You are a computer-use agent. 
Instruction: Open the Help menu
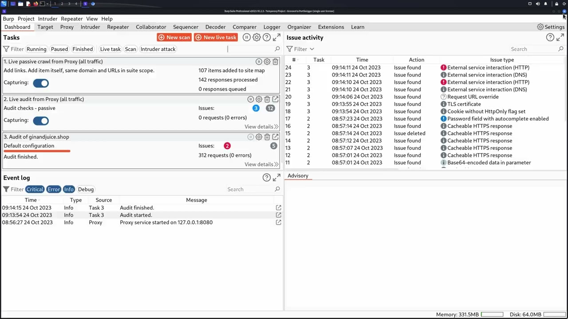tap(107, 19)
